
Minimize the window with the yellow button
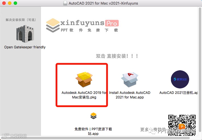(10, 3)
